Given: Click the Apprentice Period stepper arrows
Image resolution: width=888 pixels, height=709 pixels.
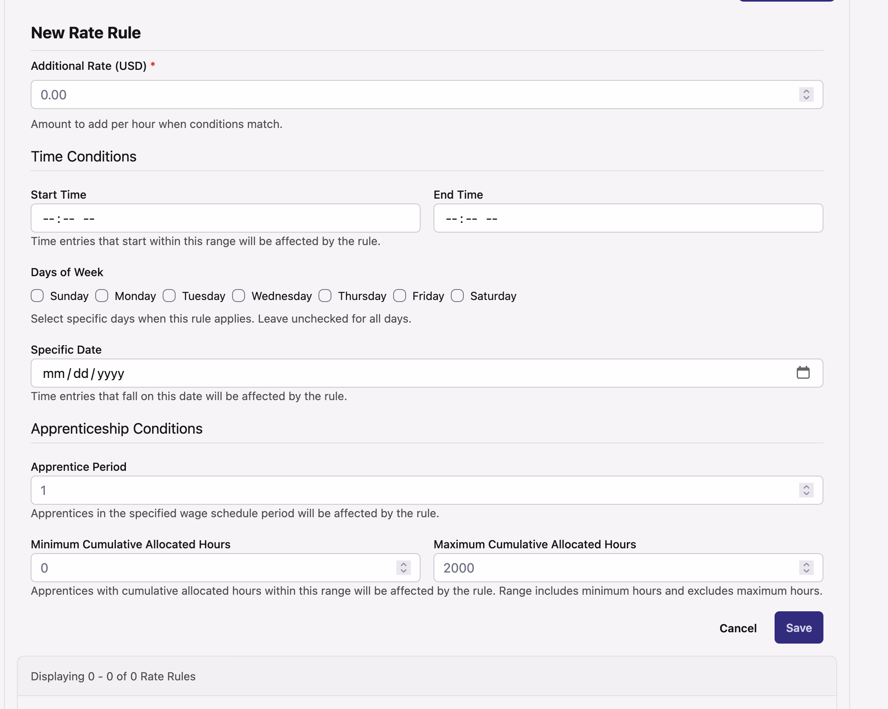Looking at the screenshot, I should pos(806,490).
